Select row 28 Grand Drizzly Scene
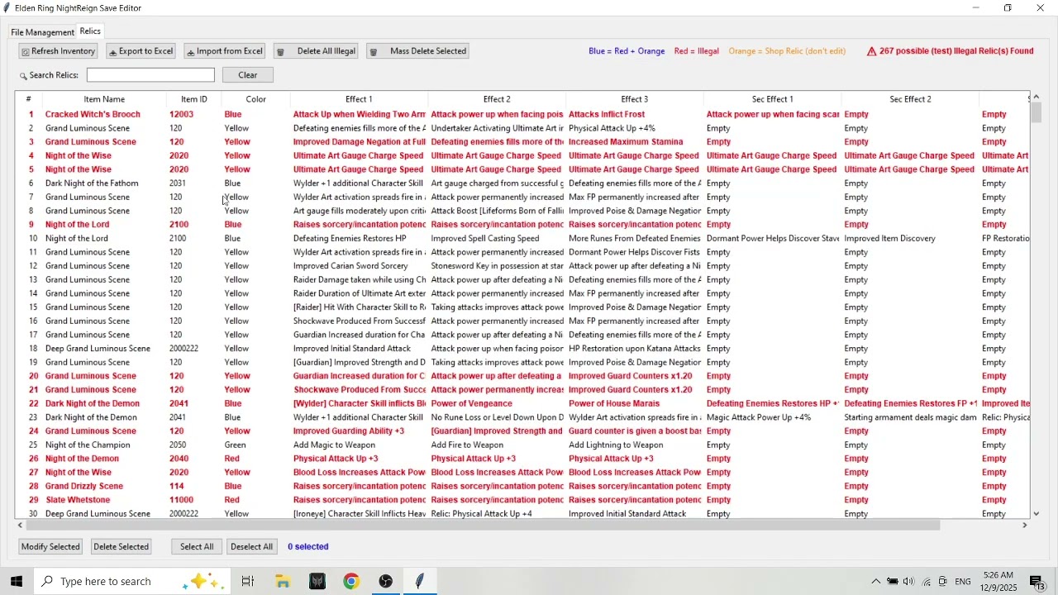Screen dimensions: 1058x595 click(522, 487)
